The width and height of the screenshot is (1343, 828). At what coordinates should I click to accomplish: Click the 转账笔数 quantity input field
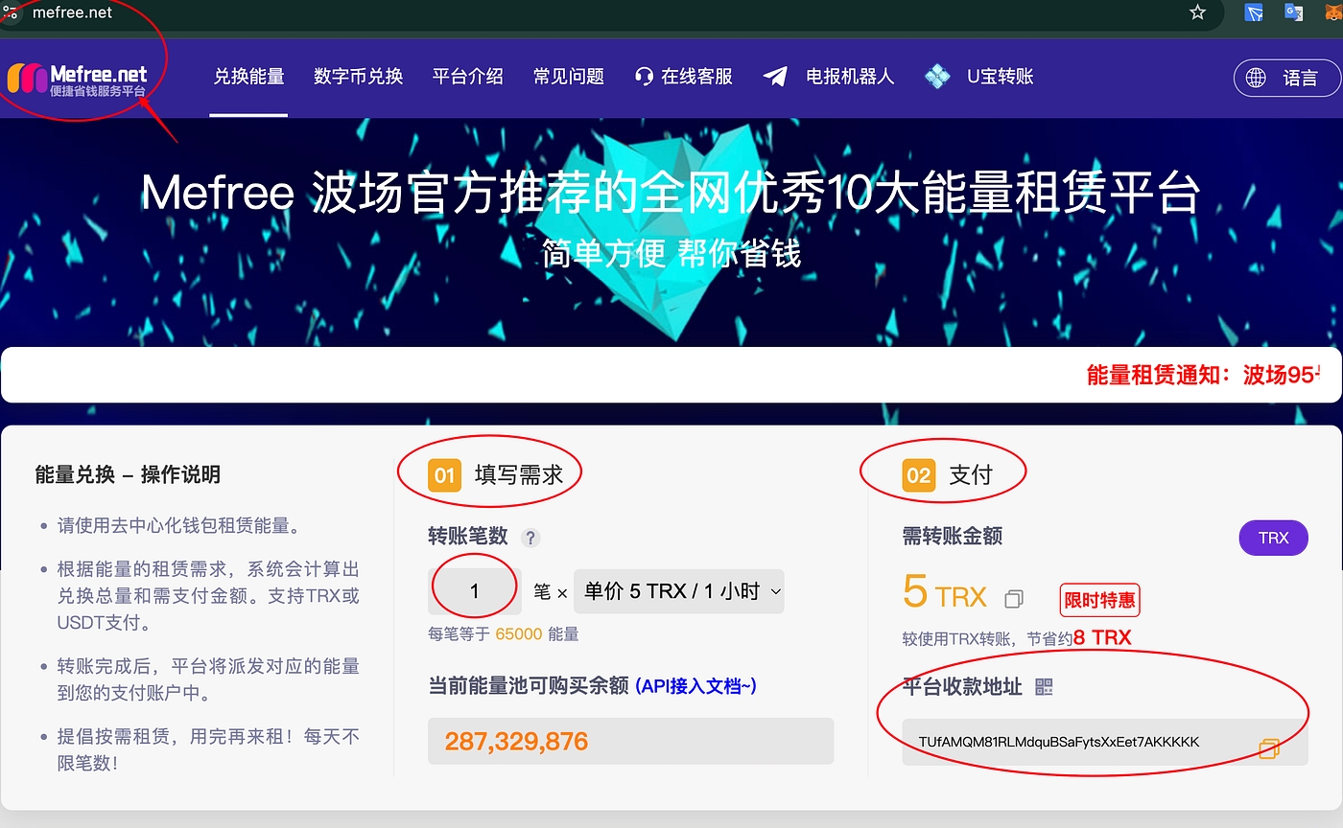474,592
